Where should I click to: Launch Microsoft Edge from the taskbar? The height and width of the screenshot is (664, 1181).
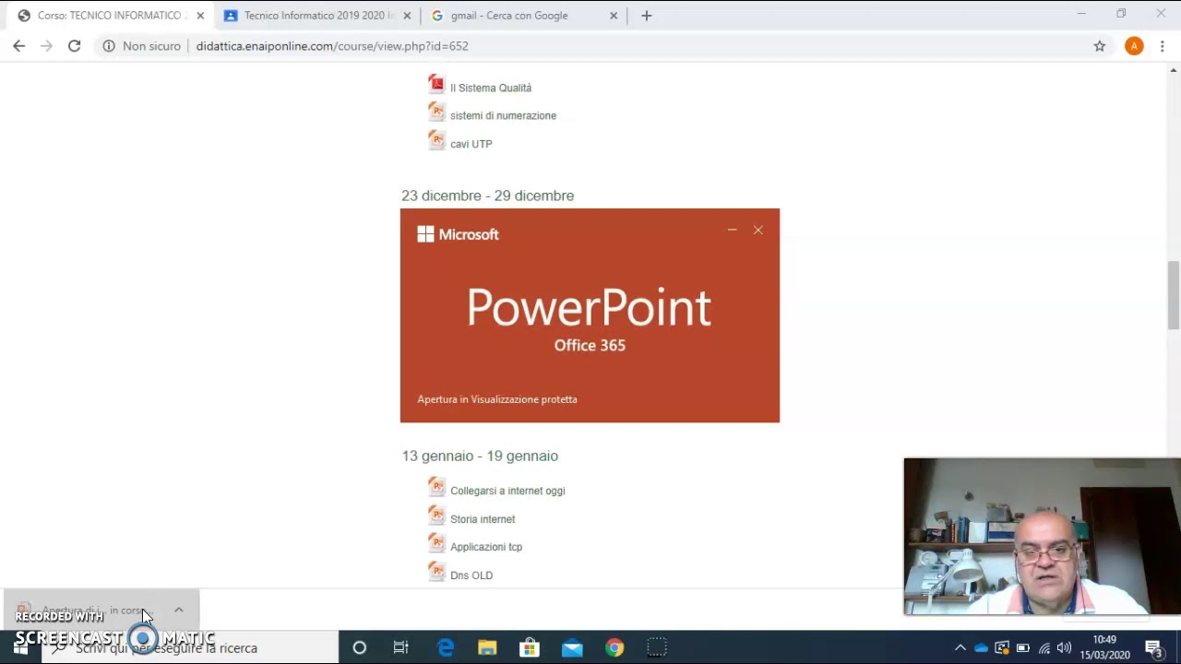point(445,647)
